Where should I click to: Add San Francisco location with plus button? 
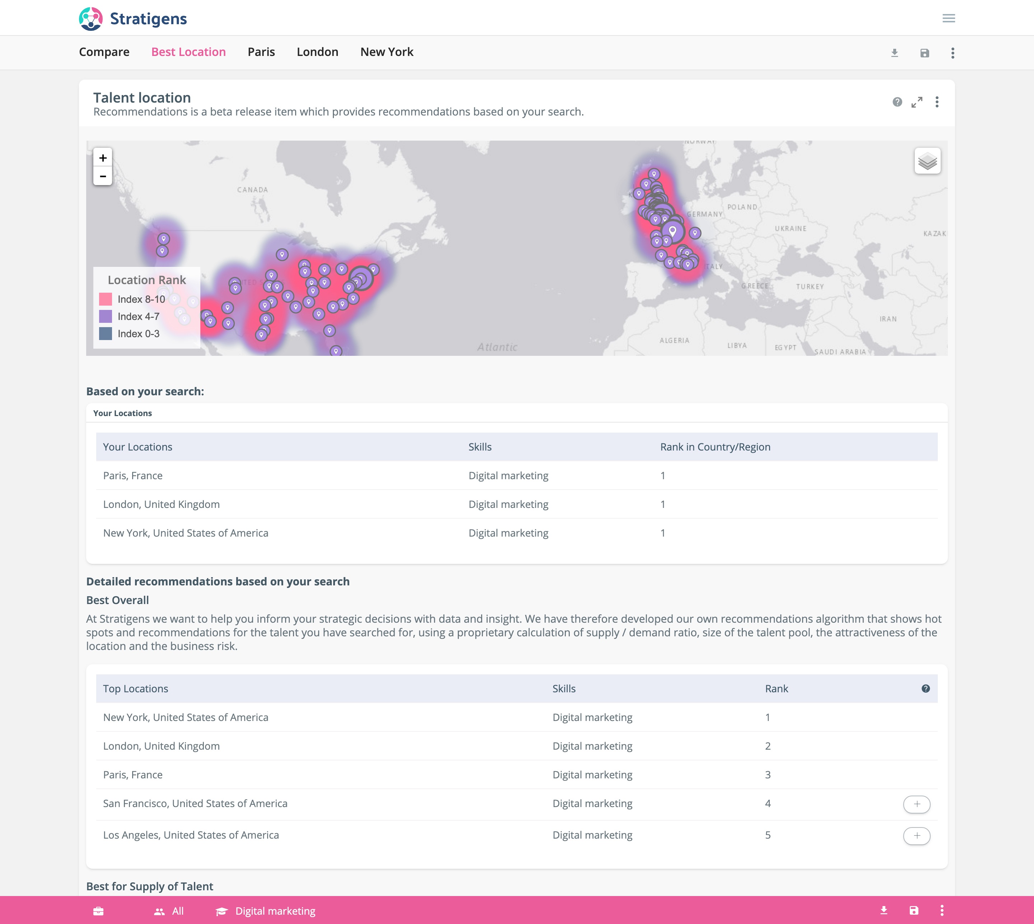pos(916,804)
